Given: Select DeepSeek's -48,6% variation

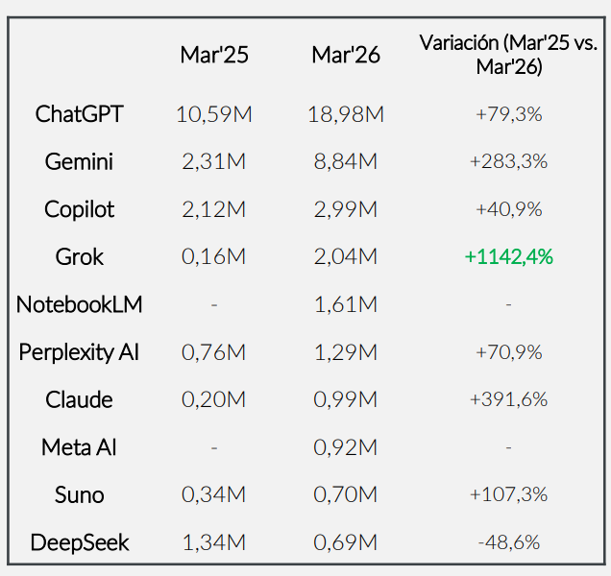Looking at the screenshot, I should (x=508, y=542).
